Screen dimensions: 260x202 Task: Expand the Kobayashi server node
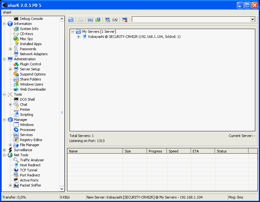(x=79, y=37)
